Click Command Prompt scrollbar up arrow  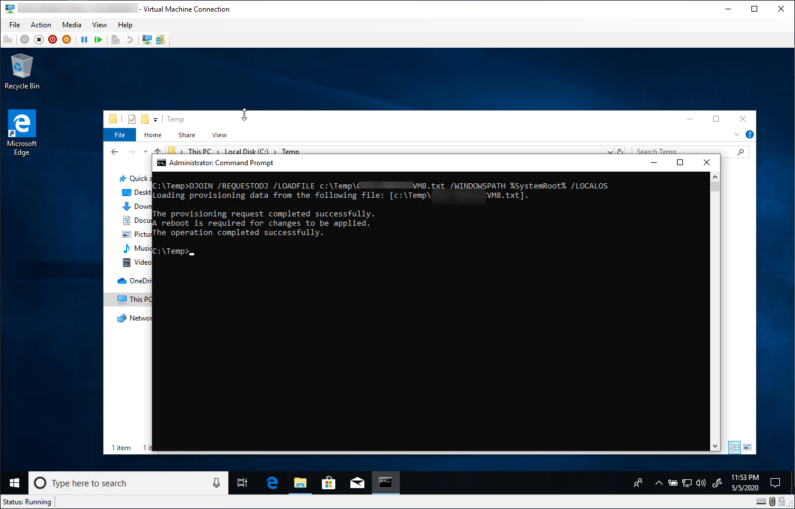715,176
